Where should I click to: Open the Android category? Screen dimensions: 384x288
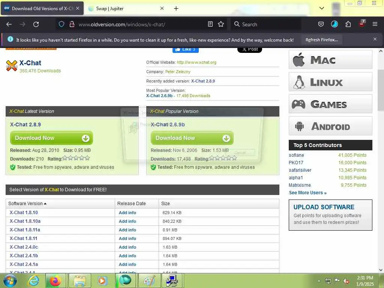tap(330, 126)
